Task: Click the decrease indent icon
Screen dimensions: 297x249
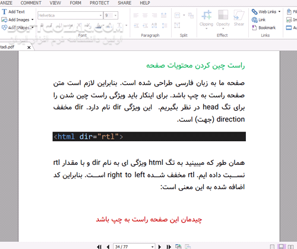Action: pos(145,25)
